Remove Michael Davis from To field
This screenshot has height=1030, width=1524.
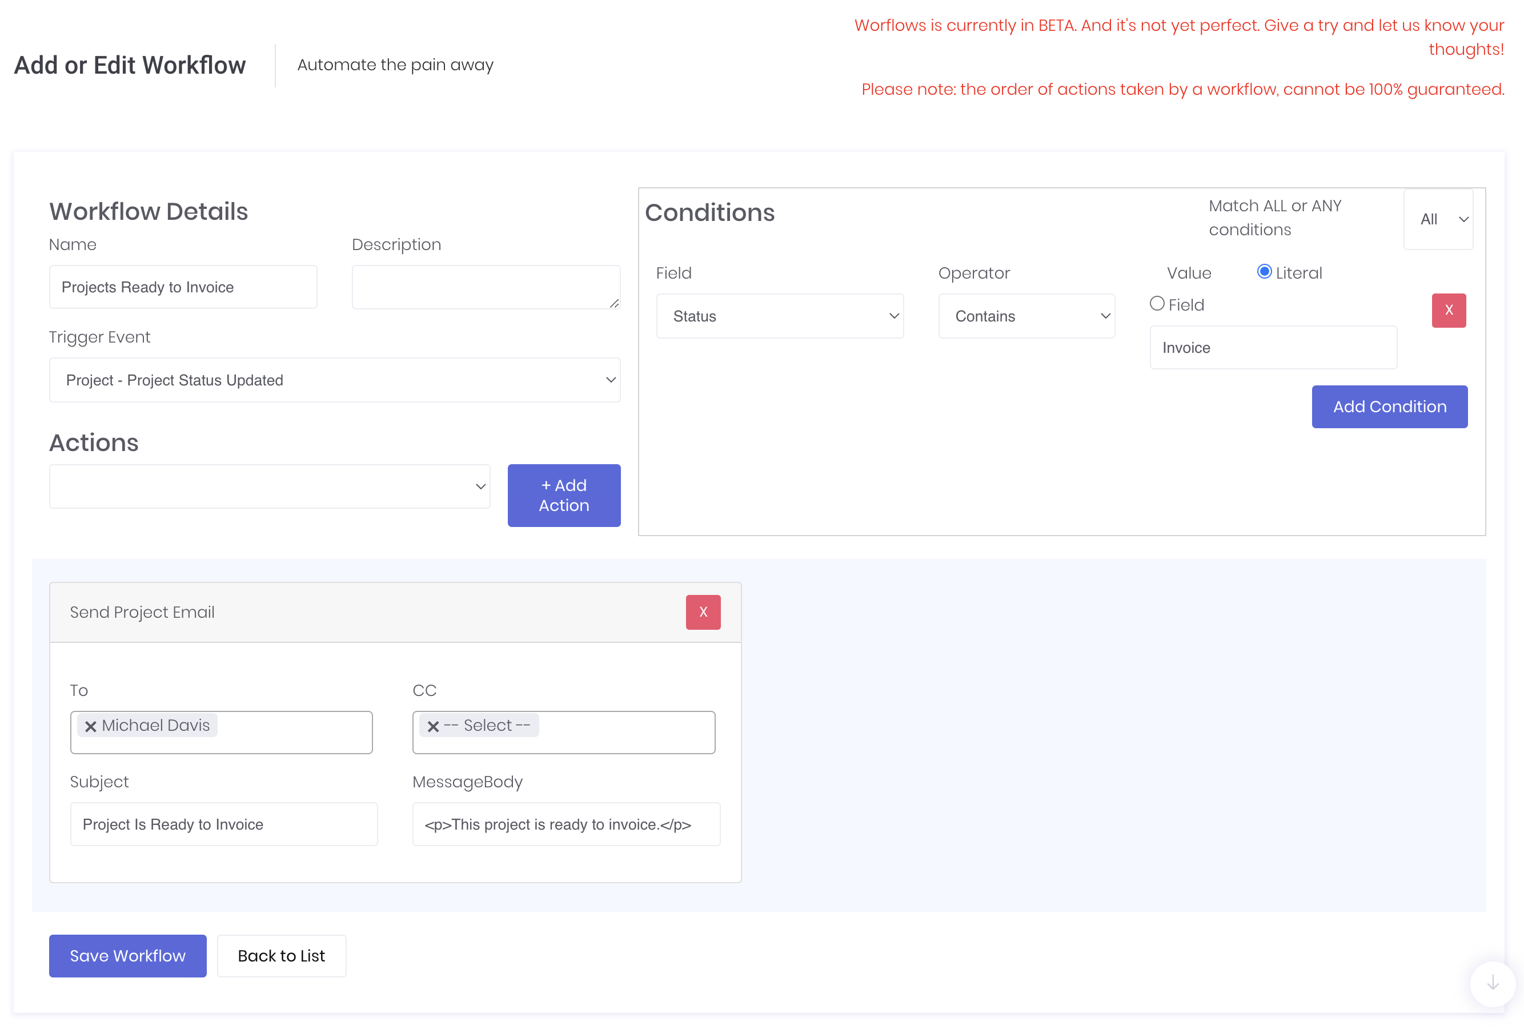[x=91, y=726]
